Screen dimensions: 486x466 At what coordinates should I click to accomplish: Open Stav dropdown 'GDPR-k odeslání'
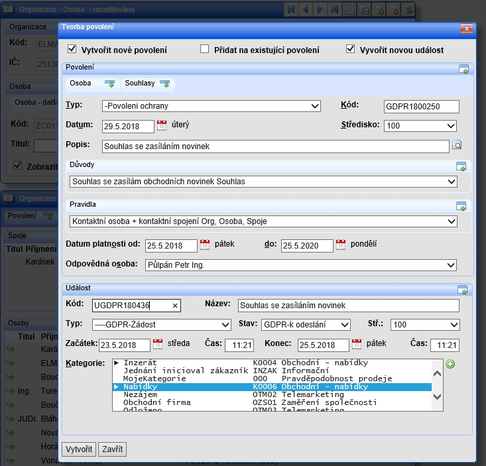pyautogui.click(x=306, y=325)
